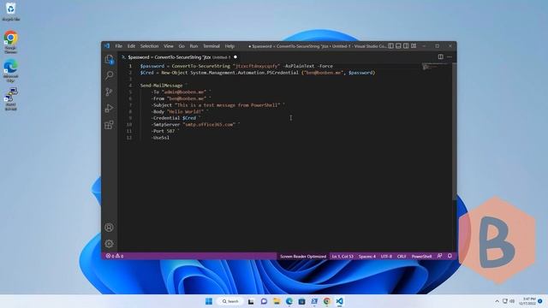Screen dimensions: 548x308
Task: Toggle the secondary side bar layout icon
Action: point(406,45)
